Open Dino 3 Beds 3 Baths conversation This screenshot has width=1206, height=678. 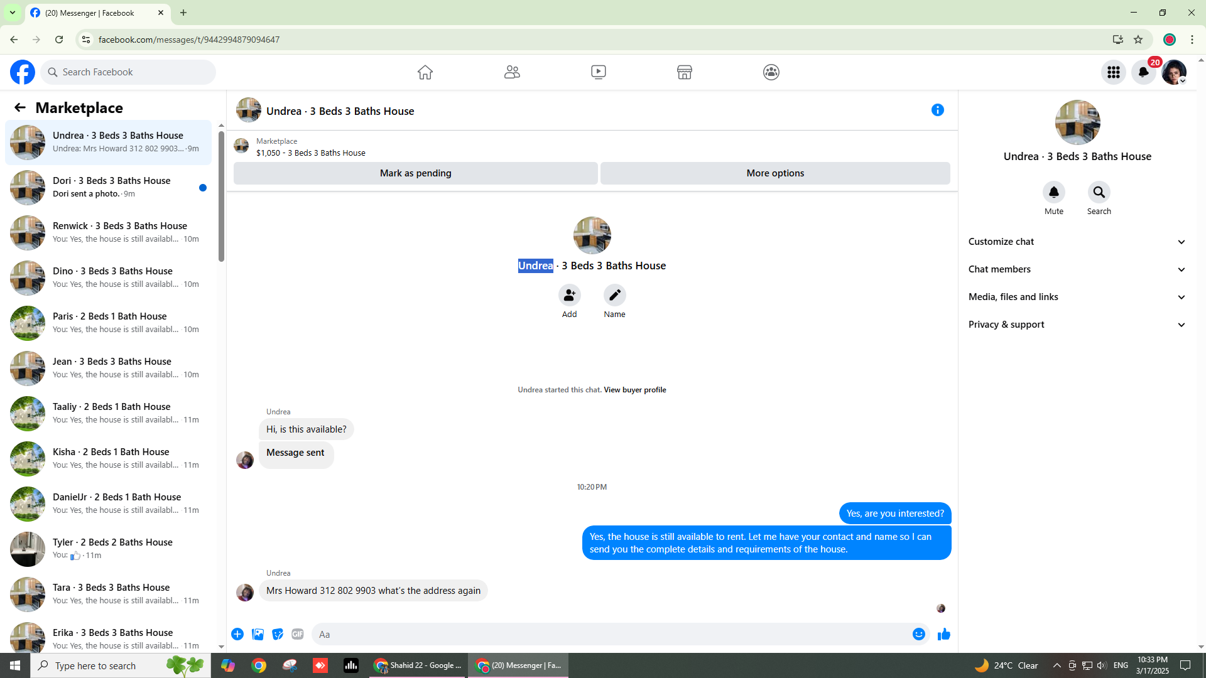coord(109,278)
